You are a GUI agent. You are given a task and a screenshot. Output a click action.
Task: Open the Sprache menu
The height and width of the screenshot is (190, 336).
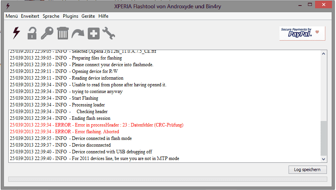pos(51,16)
